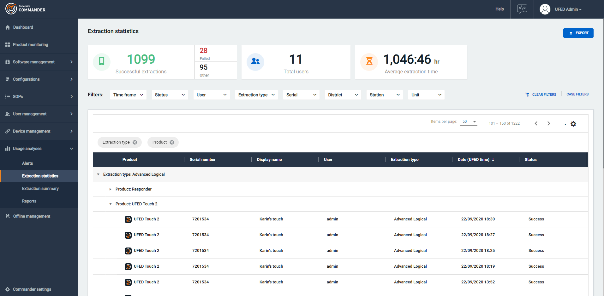Open the Status filter dropdown

coord(170,95)
